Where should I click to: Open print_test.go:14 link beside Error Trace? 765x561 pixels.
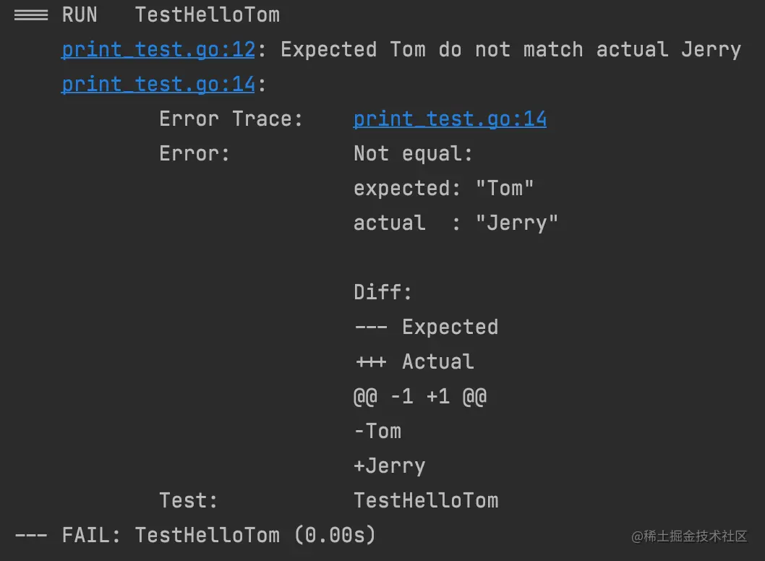pyautogui.click(x=450, y=119)
